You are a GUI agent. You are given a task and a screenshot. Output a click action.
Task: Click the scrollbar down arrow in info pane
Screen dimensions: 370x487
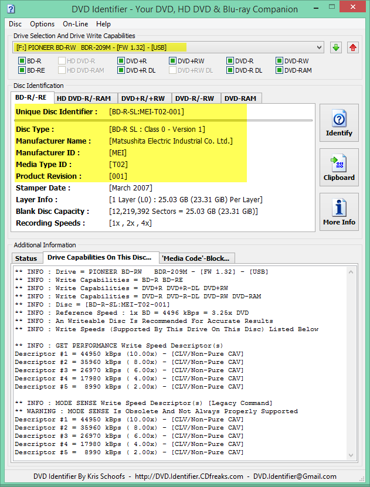pos(351,455)
